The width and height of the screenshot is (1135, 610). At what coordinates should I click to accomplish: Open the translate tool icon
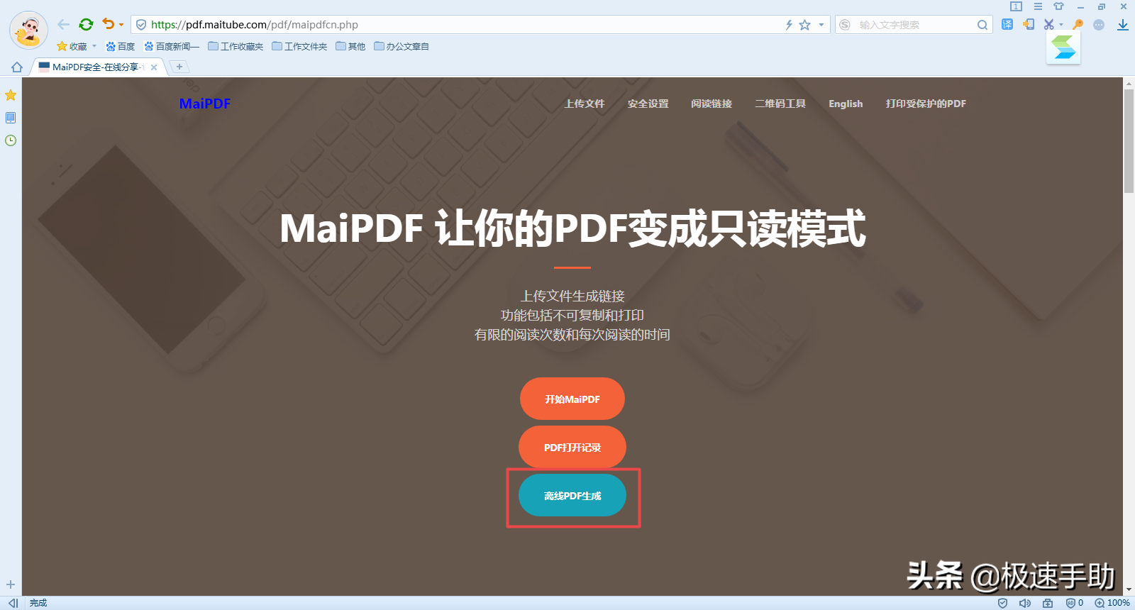point(1007,24)
